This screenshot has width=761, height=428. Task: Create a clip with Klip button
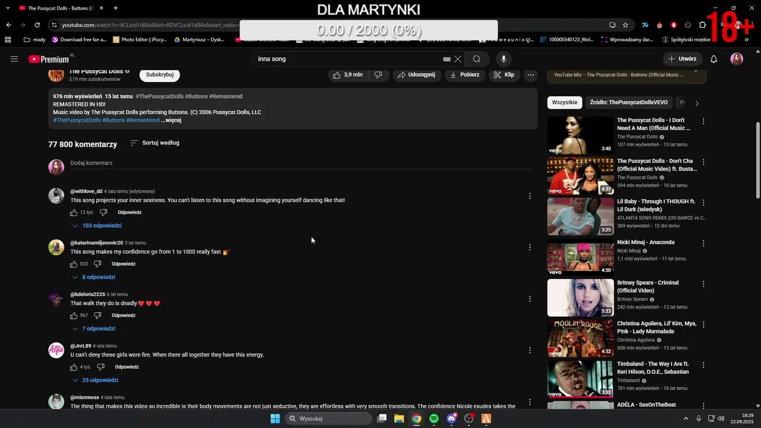[x=504, y=75]
